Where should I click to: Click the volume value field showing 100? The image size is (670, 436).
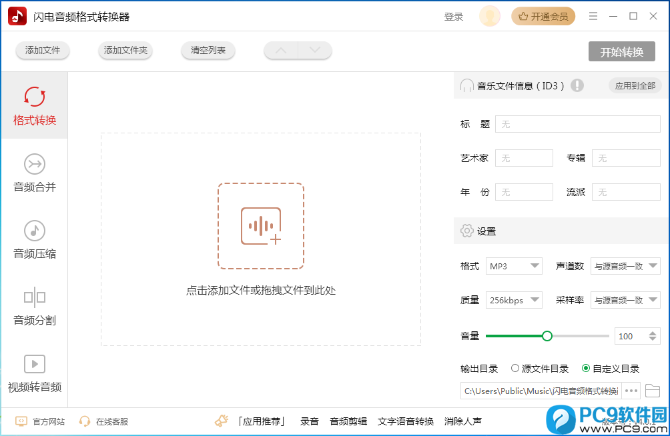(x=631, y=336)
